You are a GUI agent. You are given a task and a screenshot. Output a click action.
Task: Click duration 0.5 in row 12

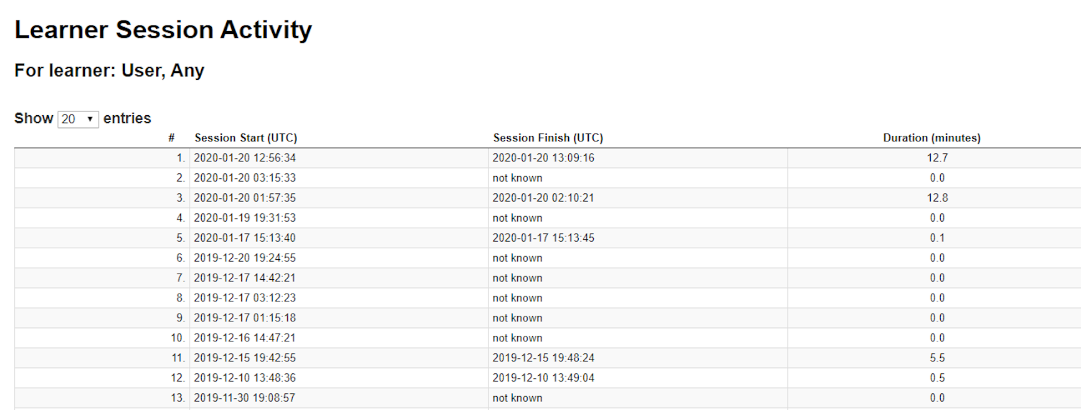point(937,378)
